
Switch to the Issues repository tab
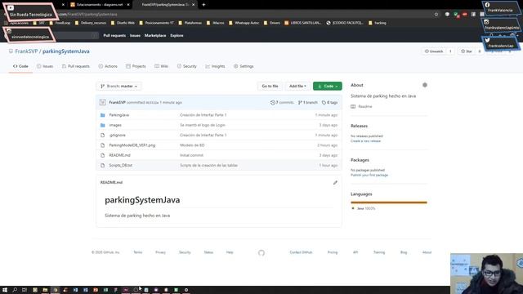click(x=45, y=66)
